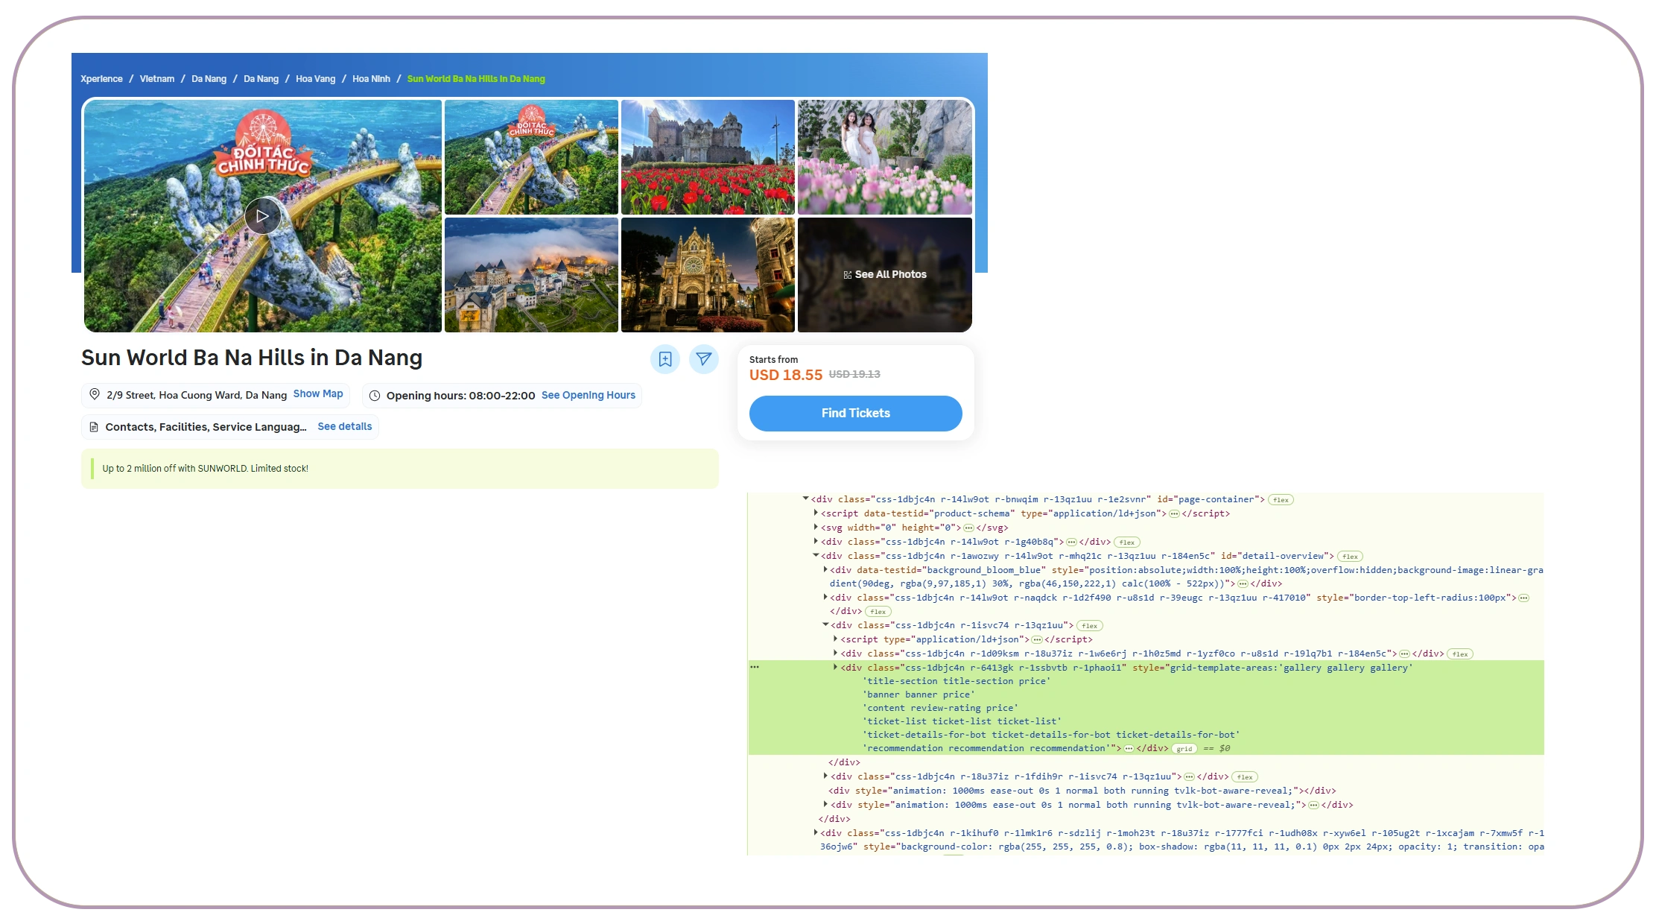Collapse the page-container div node
Screen dimensions: 1656x924
point(805,499)
